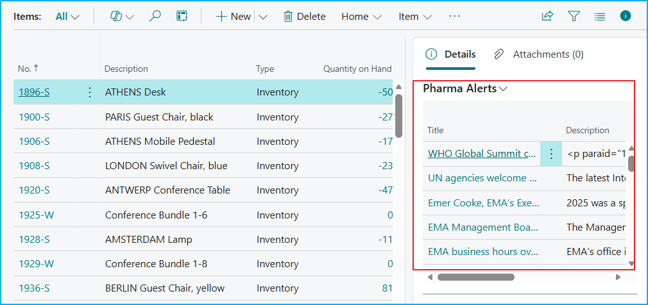Open the Home menu

[361, 17]
